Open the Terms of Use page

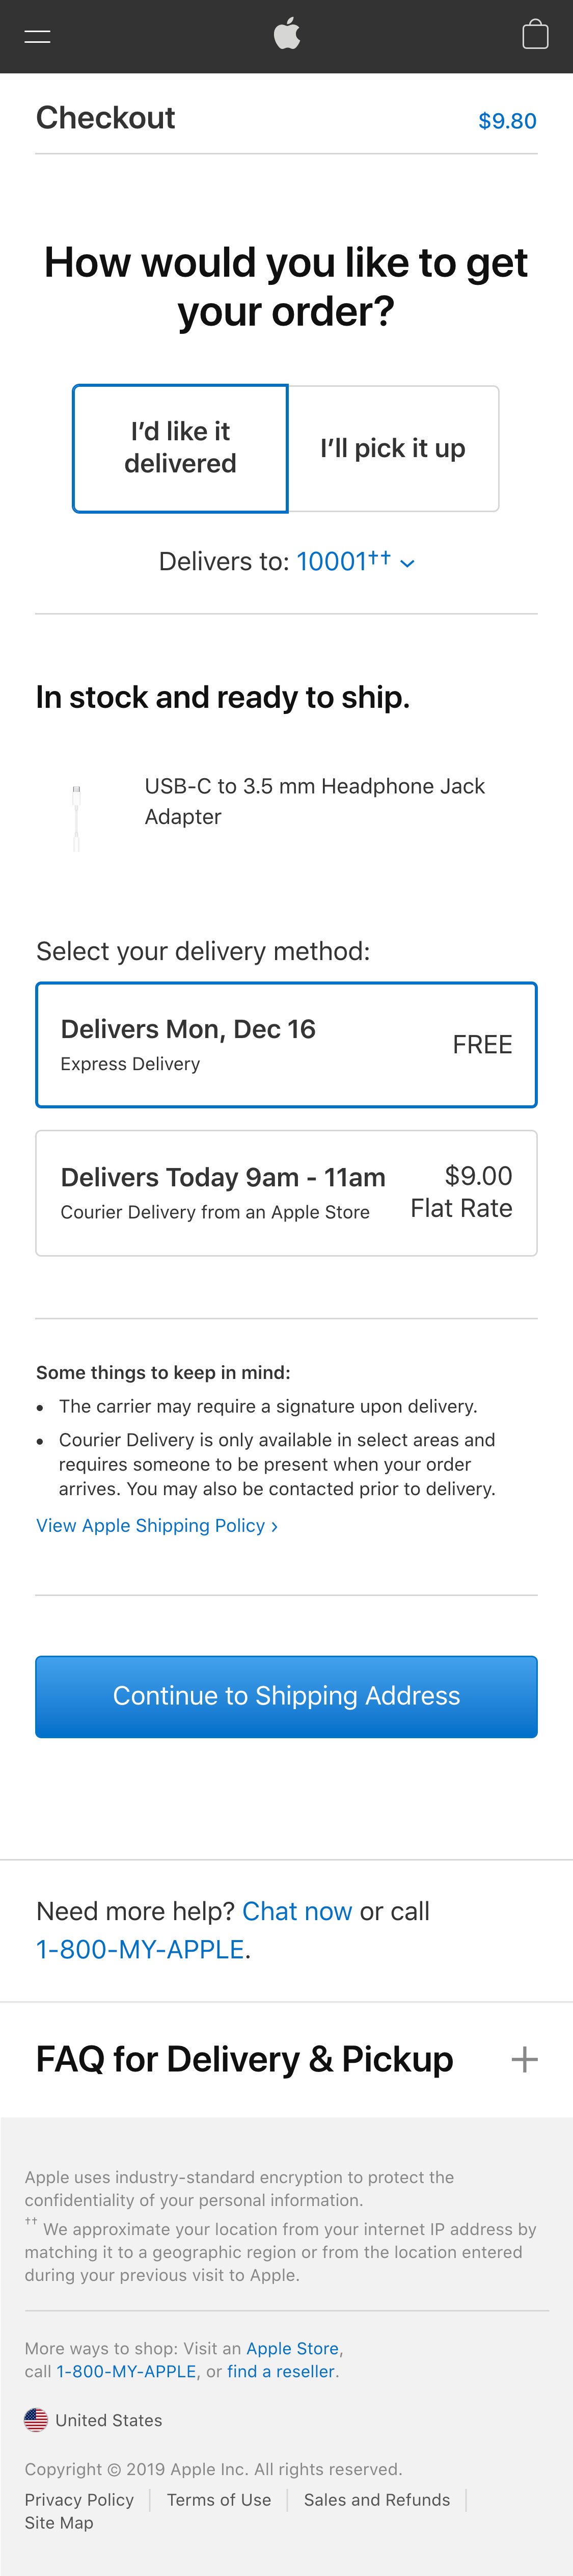click(219, 2499)
